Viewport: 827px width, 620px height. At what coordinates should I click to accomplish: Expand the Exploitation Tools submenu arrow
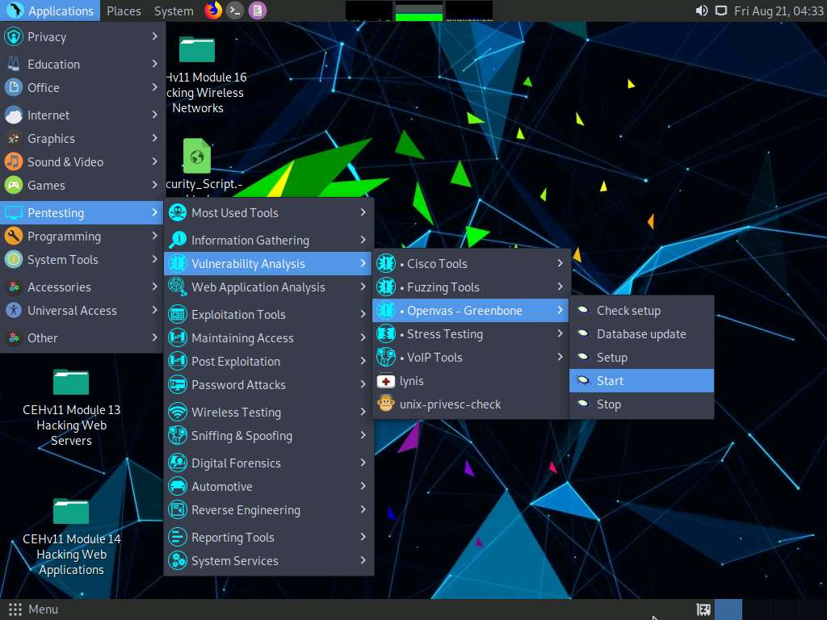coord(363,314)
